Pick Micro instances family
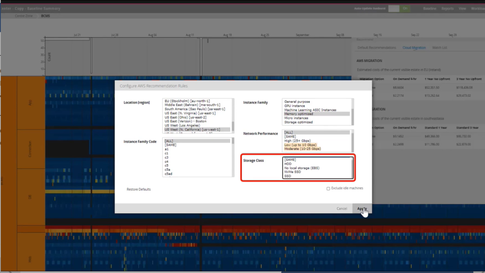 click(296, 118)
